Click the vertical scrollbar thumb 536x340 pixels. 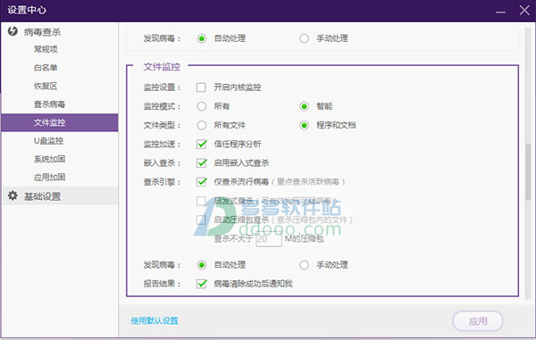tap(528, 171)
